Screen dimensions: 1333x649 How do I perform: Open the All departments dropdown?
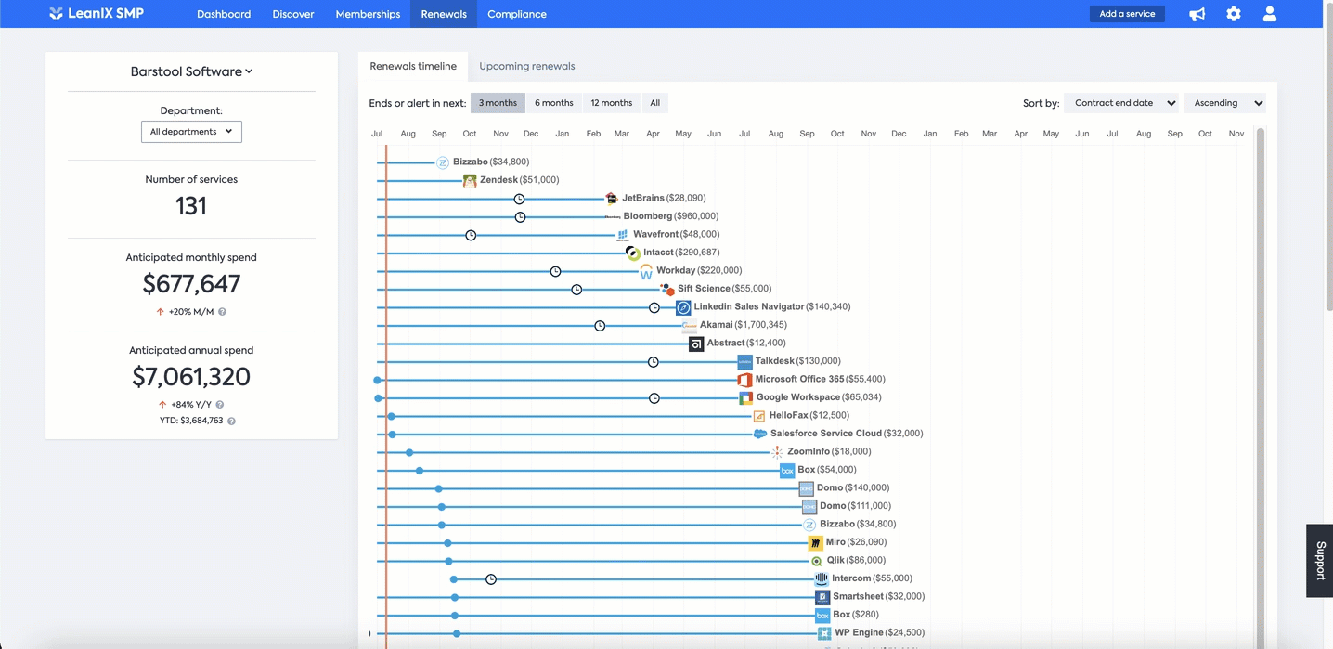(x=191, y=132)
